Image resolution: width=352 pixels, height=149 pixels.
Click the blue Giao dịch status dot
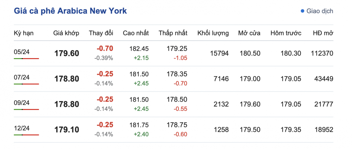click(x=302, y=11)
